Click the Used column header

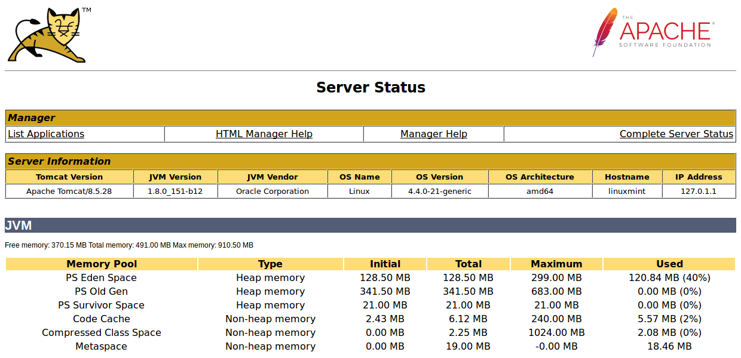pos(669,264)
